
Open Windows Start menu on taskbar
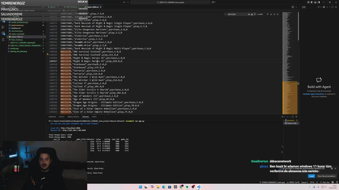(140, 187)
